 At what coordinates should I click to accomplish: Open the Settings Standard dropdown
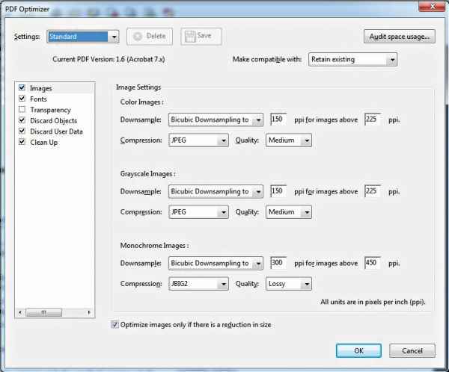pyautogui.click(x=83, y=37)
